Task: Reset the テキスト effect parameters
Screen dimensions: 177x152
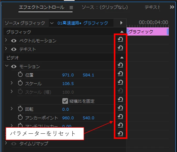Action: (x=120, y=48)
